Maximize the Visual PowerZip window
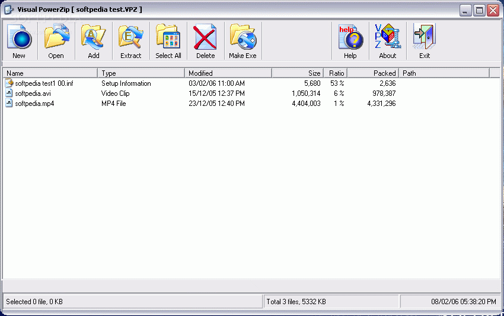Image resolution: width=504 pixels, height=316 pixels. tap(479, 10)
